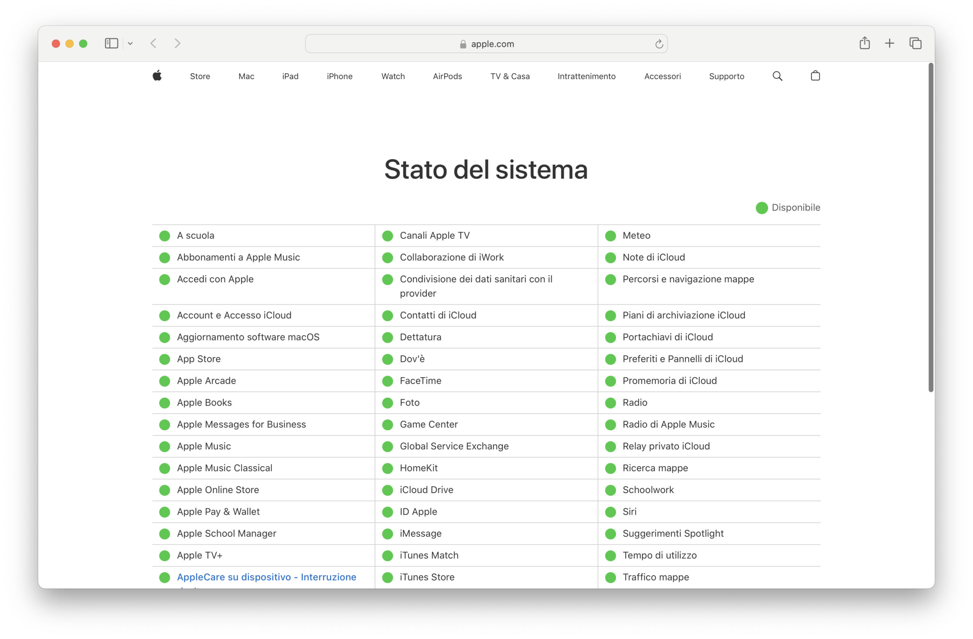Show the tab overview icon
The height and width of the screenshot is (639, 973).
click(915, 43)
